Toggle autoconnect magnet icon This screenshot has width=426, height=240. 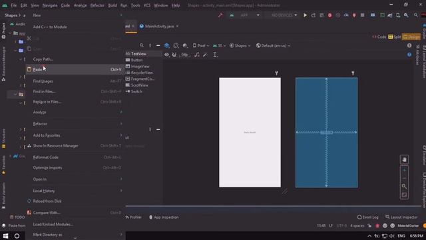tap(174, 55)
